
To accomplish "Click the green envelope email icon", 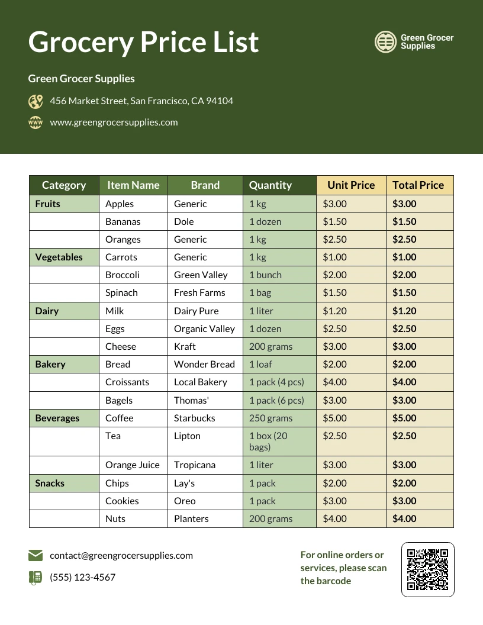I will point(36,555).
